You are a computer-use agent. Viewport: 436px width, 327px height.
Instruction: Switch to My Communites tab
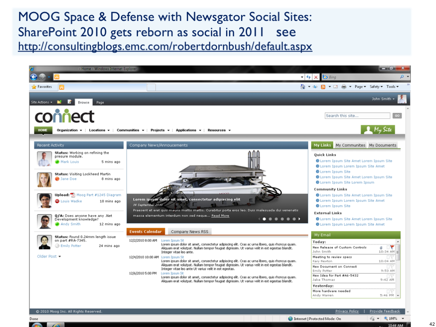350,145
